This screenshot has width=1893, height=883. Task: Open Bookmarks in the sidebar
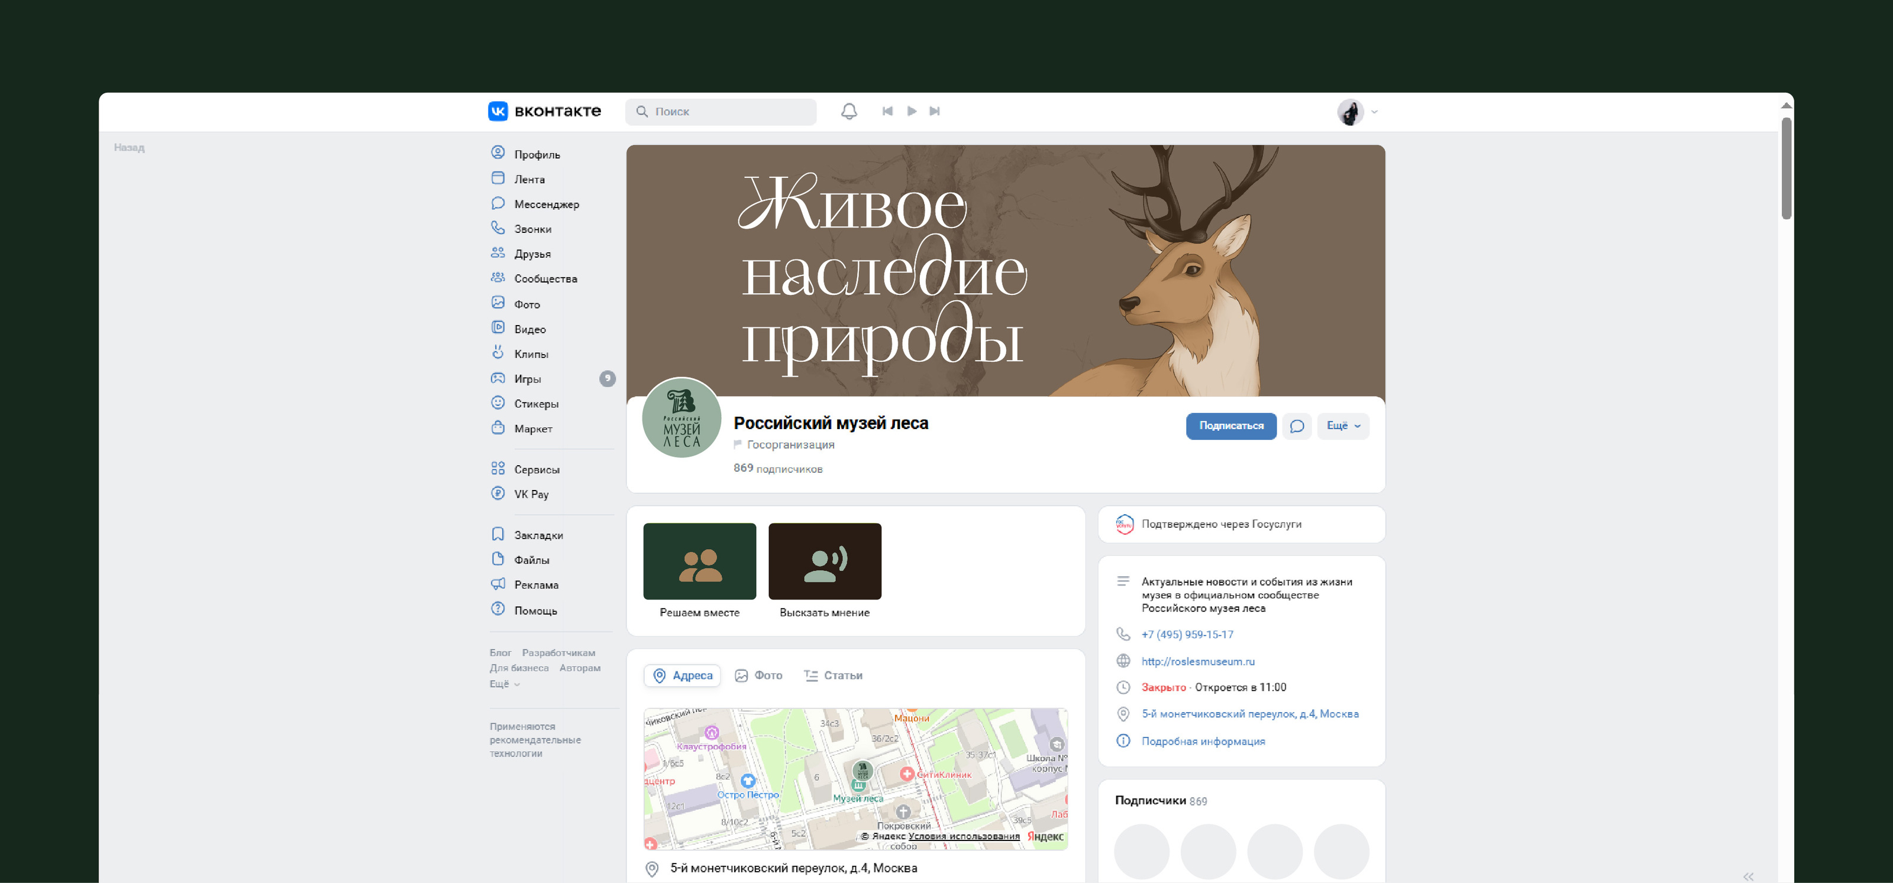pyautogui.click(x=538, y=535)
